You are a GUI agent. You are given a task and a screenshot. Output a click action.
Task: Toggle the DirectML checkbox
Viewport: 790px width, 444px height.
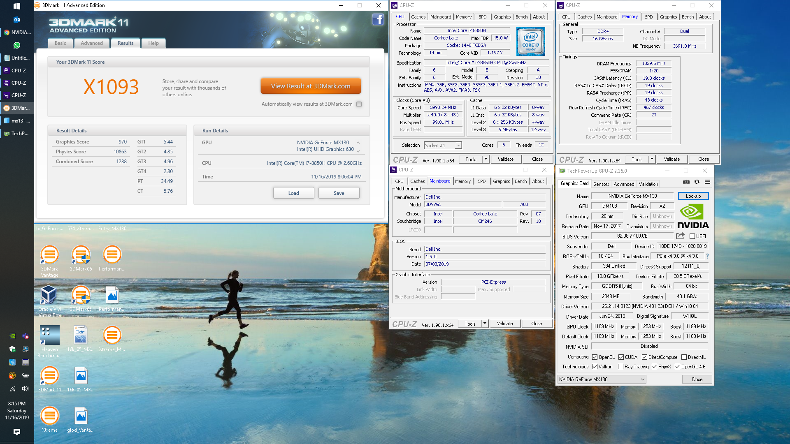pyautogui.click(x=684, y=357)
